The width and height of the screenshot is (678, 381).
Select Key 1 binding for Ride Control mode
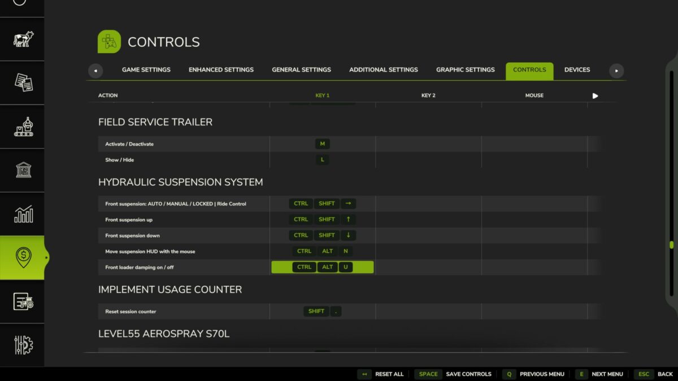tap(322, 204)
